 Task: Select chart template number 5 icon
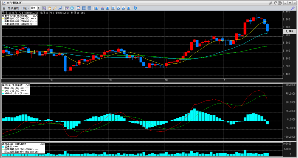pyautogui.click(x=129, y=8)
